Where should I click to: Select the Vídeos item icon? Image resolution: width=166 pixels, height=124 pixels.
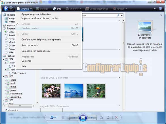point(6,22)
